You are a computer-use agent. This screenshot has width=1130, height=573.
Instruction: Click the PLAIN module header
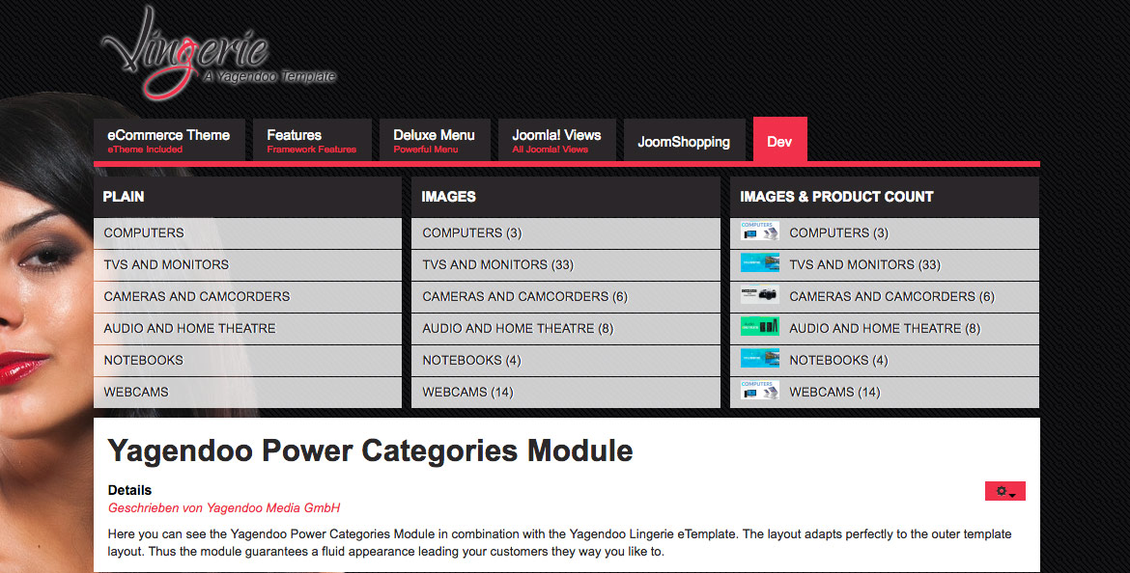tap(247, 197)
